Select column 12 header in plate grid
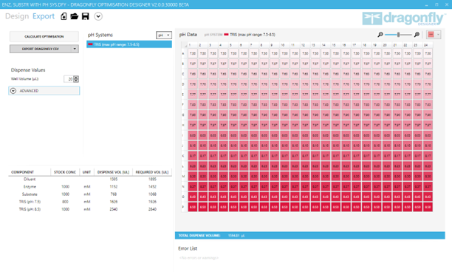 point(305,45)
